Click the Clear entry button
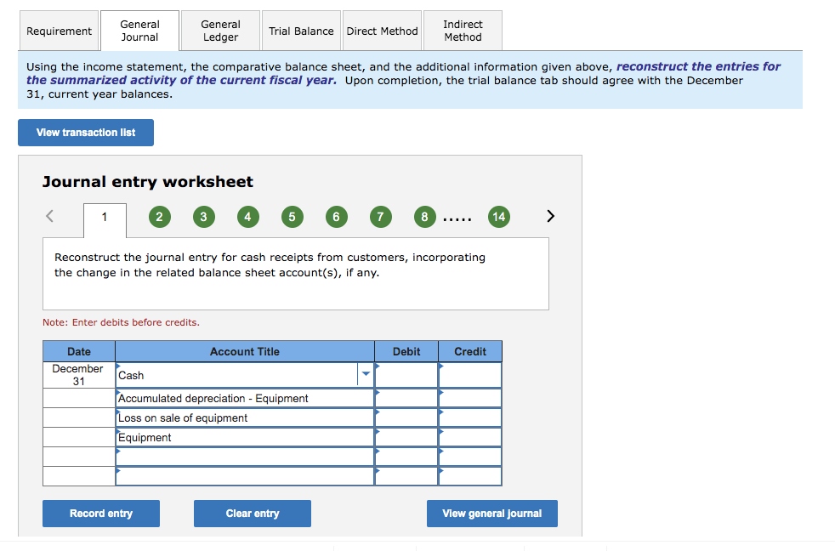 click(253, 514)
